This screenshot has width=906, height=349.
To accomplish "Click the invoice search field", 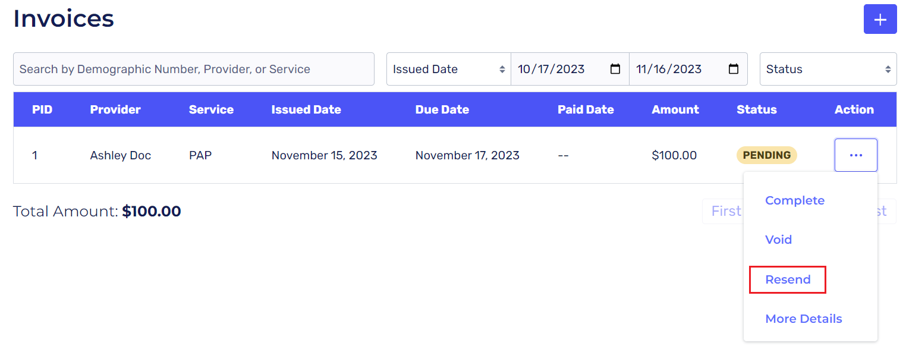I will click(193, 69).
